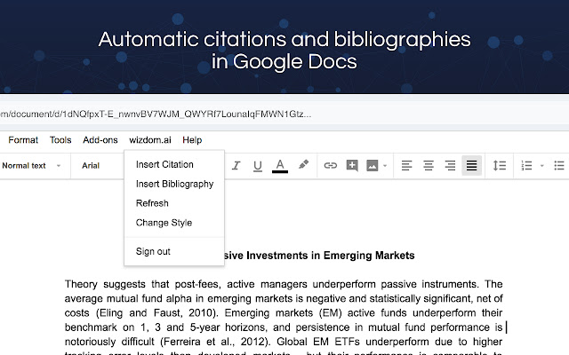Add a comment using the toolbar icon

coord(352,165)
